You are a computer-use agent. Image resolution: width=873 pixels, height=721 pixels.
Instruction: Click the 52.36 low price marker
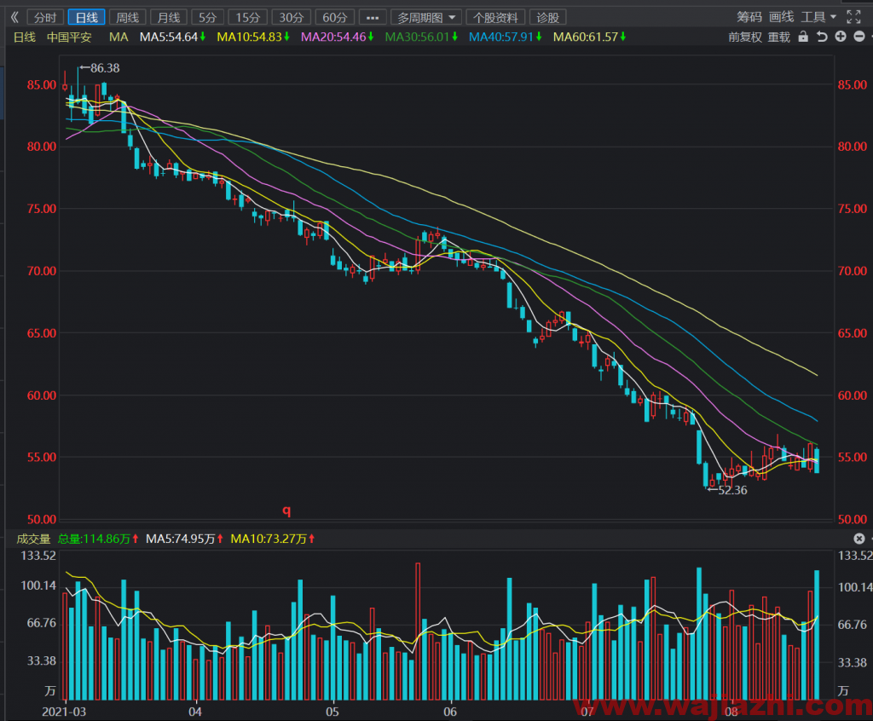pyautogui.click(x=732, y=490)
